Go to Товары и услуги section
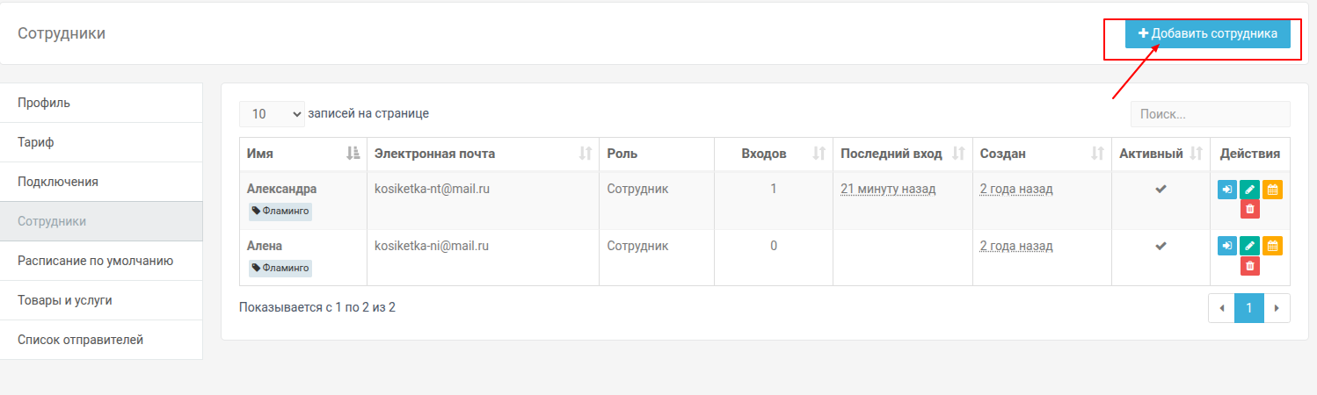The height and width of the screenshot is (395, 1317). point(101,300)
